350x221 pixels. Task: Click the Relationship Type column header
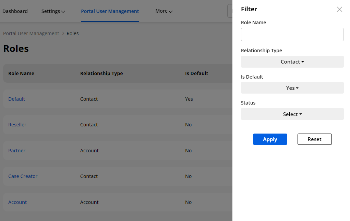tap(101, 73)
